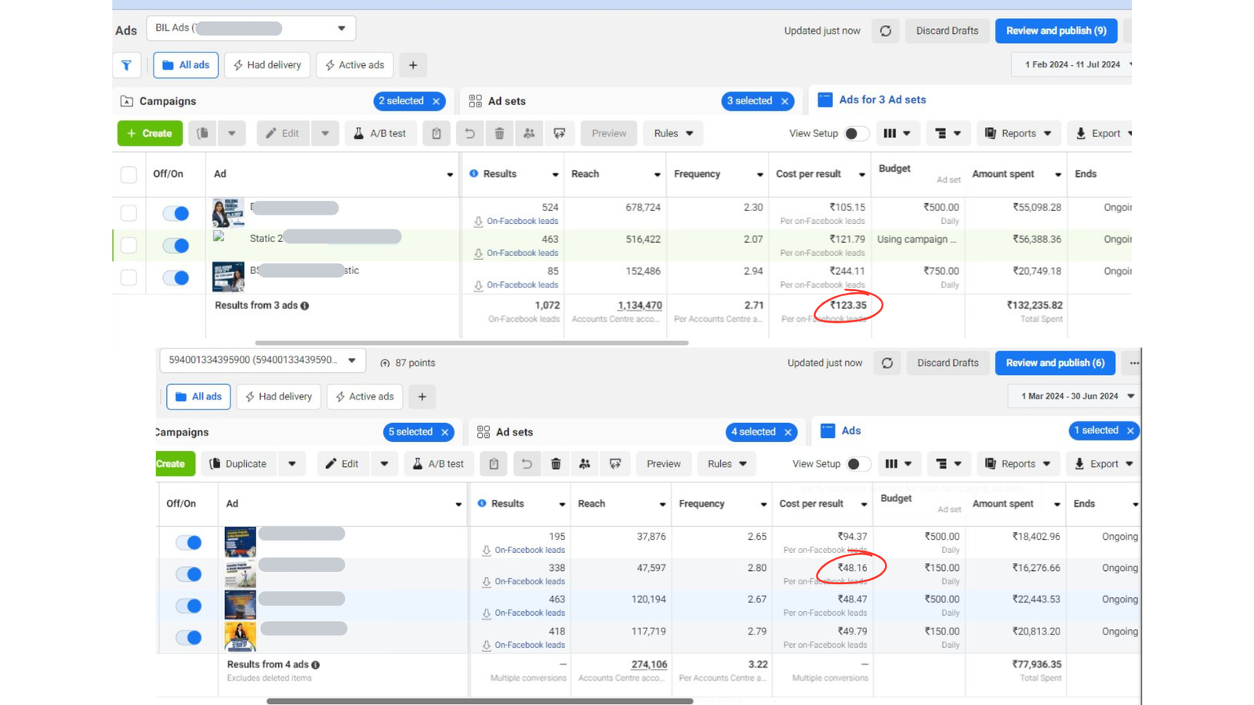Viewport: 1254px width, 705px height.
Task: Open the breakdown icon in top panel toolbar
Action: tap(948, 133)
